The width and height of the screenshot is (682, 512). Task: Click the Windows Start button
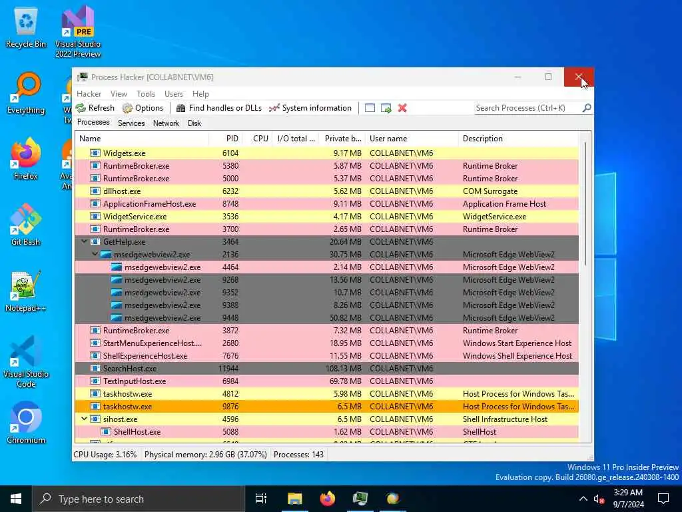click(16, 499)
